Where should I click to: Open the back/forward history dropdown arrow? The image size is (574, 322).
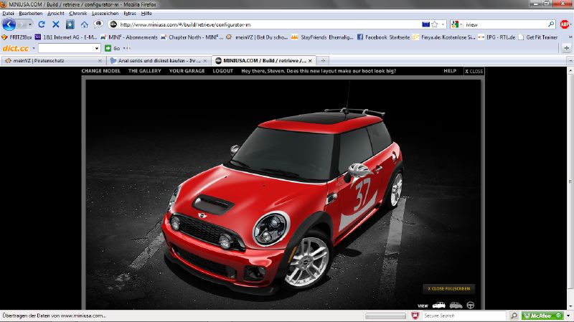click(x=29, y=24)
